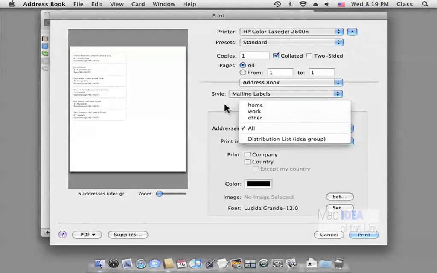The width and height of the screenshot is (437, 273).
Task: Click the Bluetooth status icon
Action: click(290, 4)
